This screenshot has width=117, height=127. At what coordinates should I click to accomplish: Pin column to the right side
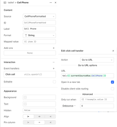50,122
